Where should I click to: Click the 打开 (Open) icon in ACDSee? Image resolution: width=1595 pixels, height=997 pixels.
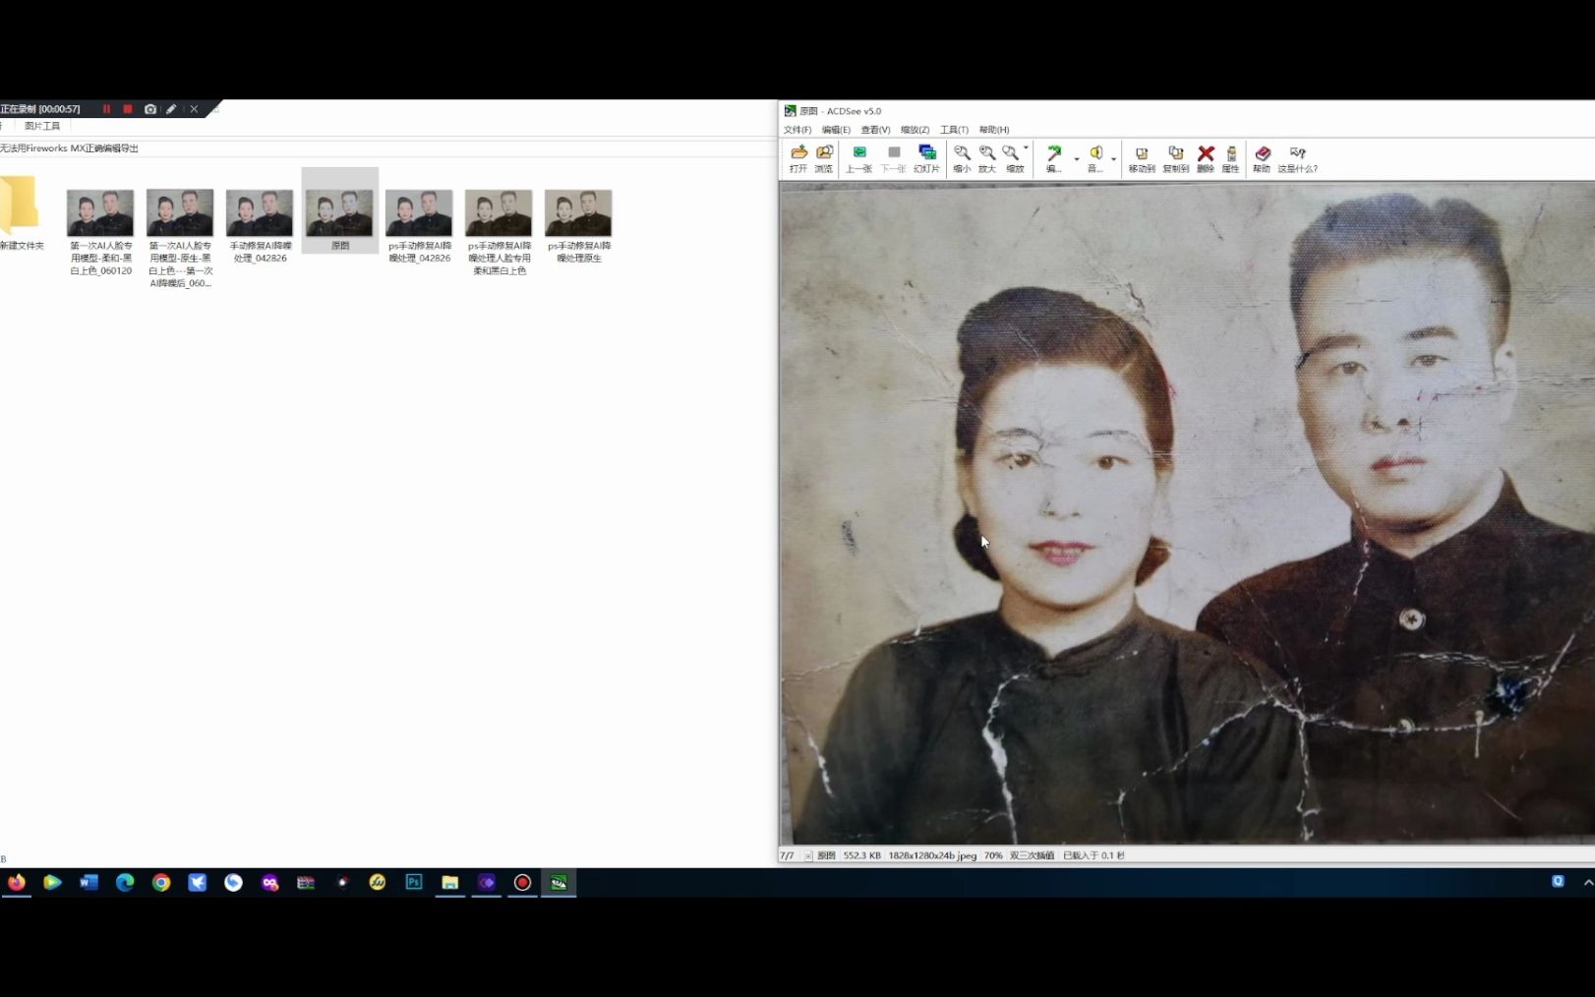pyautogui.click(x=797, y=158)
